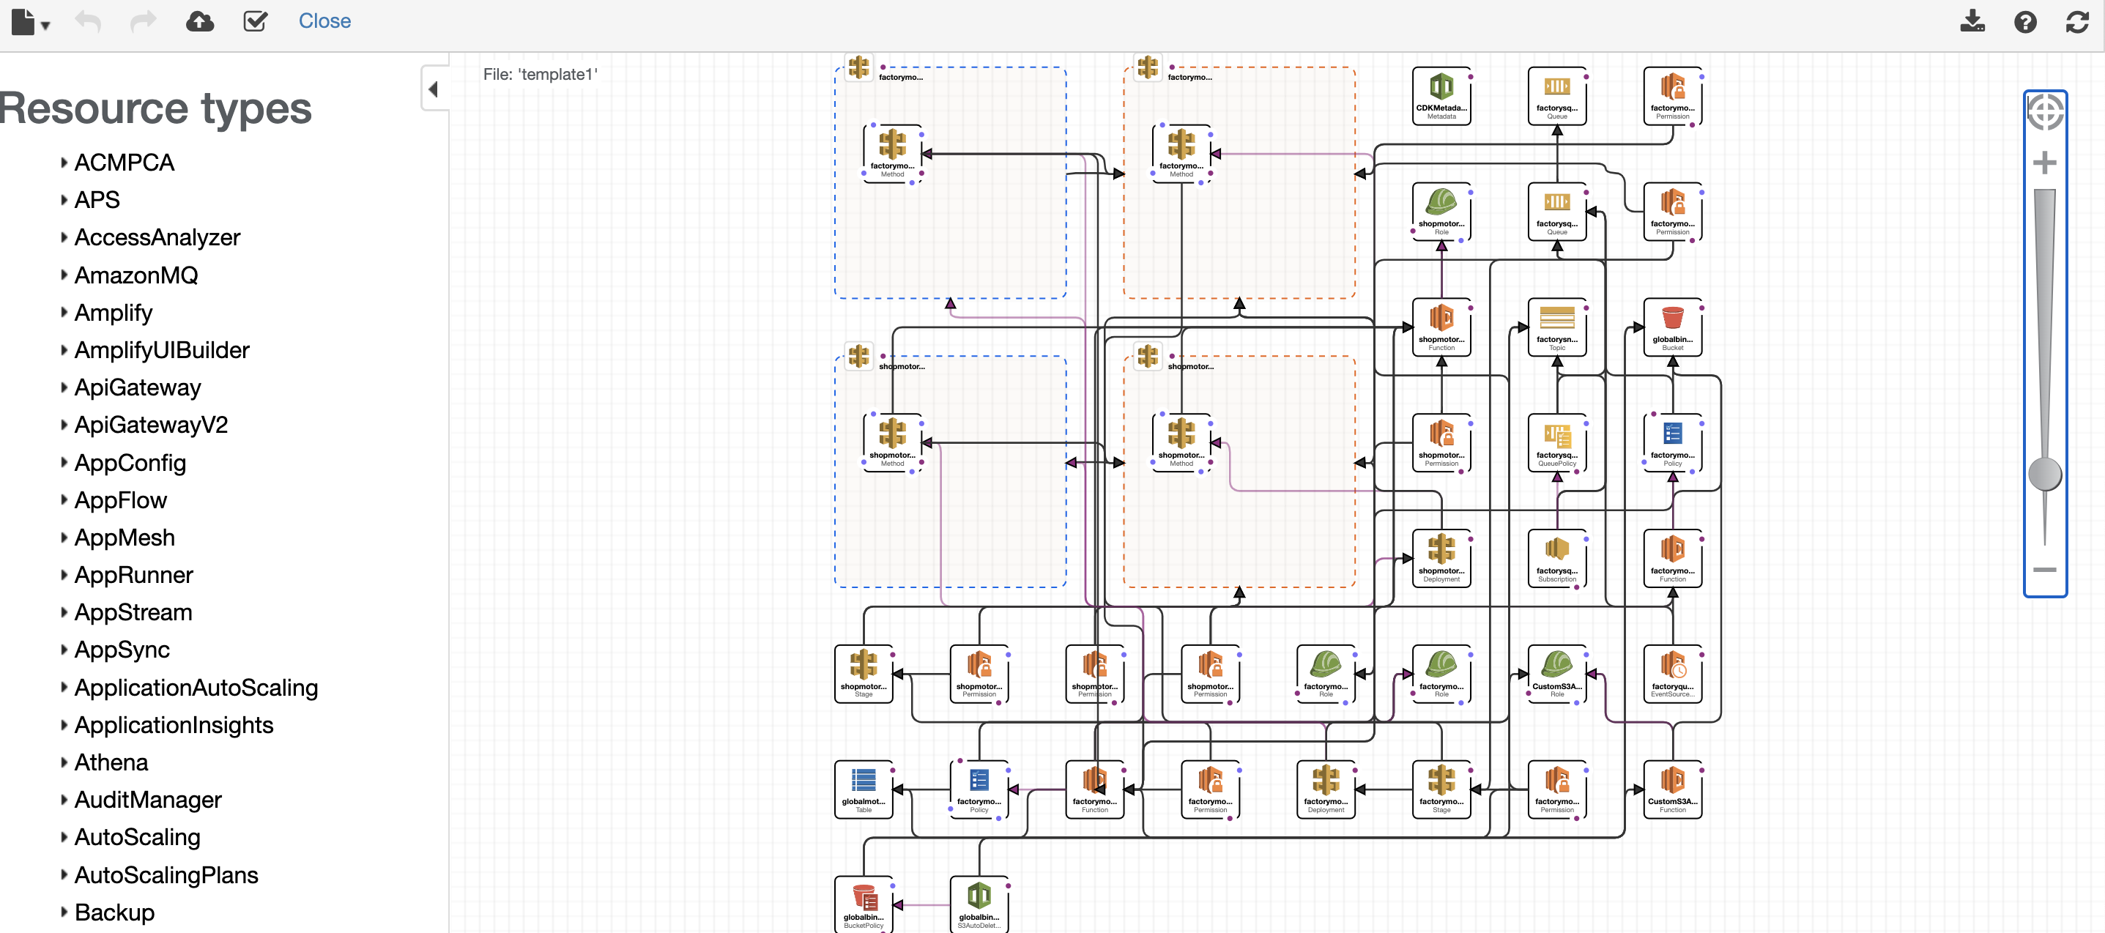
Task: Click the Close link
Action: pos(324,21)
